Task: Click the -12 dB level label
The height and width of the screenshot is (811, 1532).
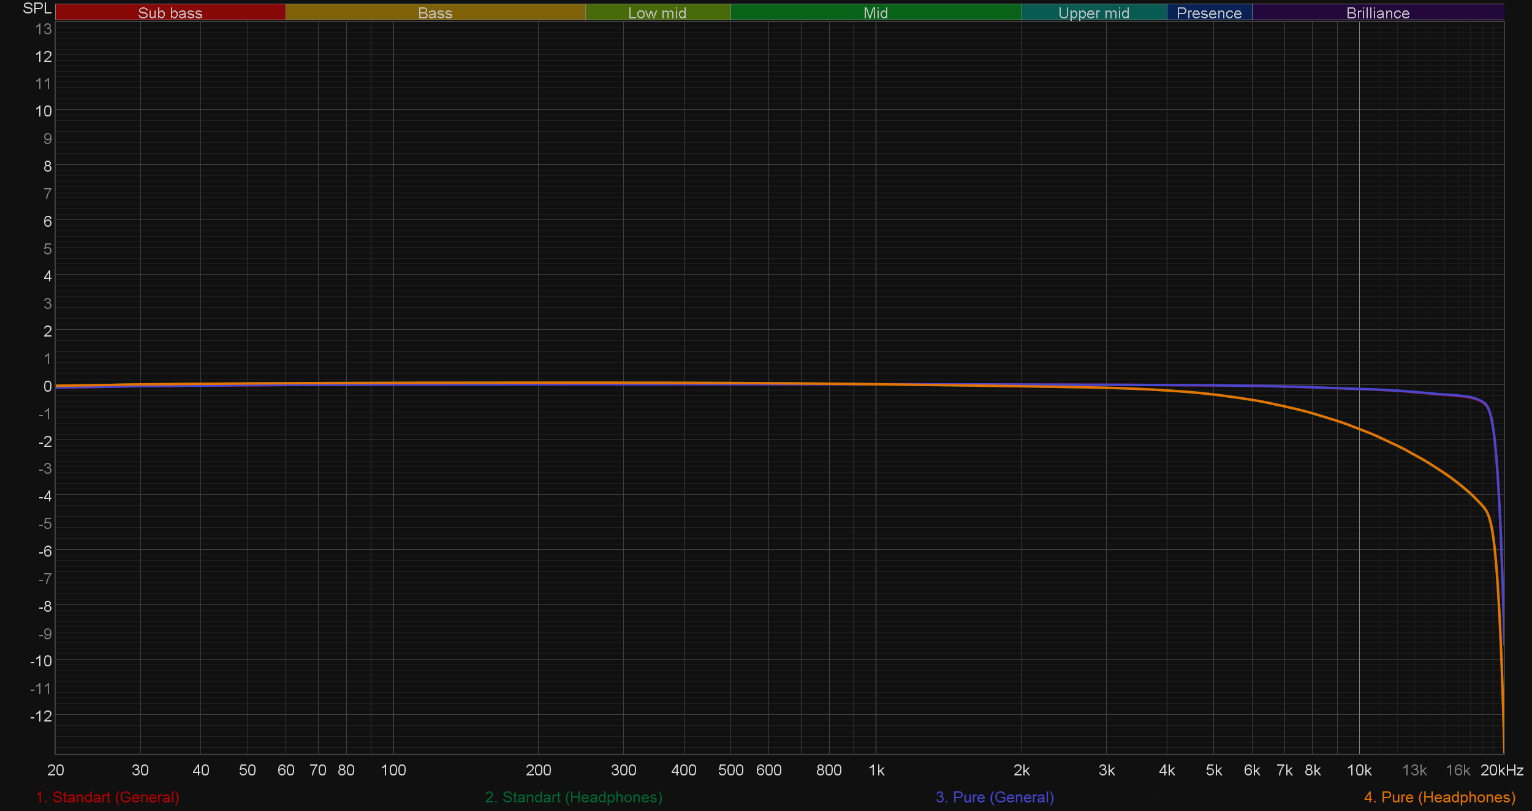Action: (41, 716)
